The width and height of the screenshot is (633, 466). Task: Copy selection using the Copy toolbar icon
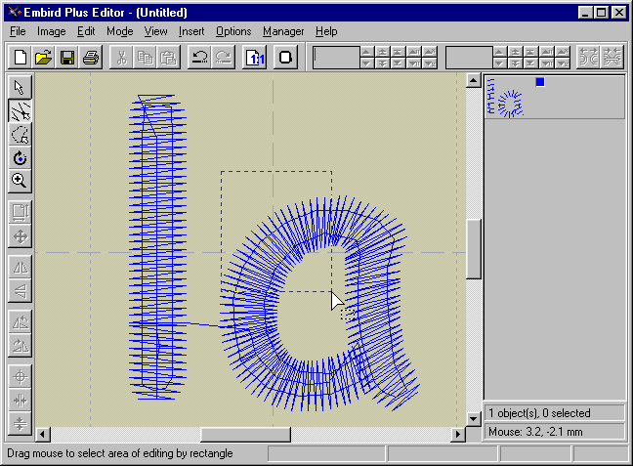pyautogui.click(x=145, y=58)
